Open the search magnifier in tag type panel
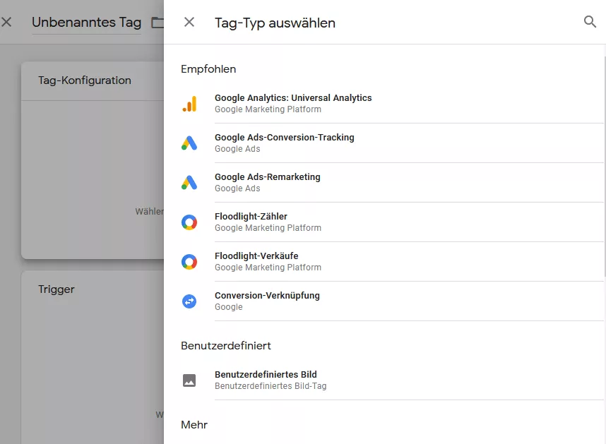Image resolution: width=606 pixels, height=444 pixels. (590, 22)
